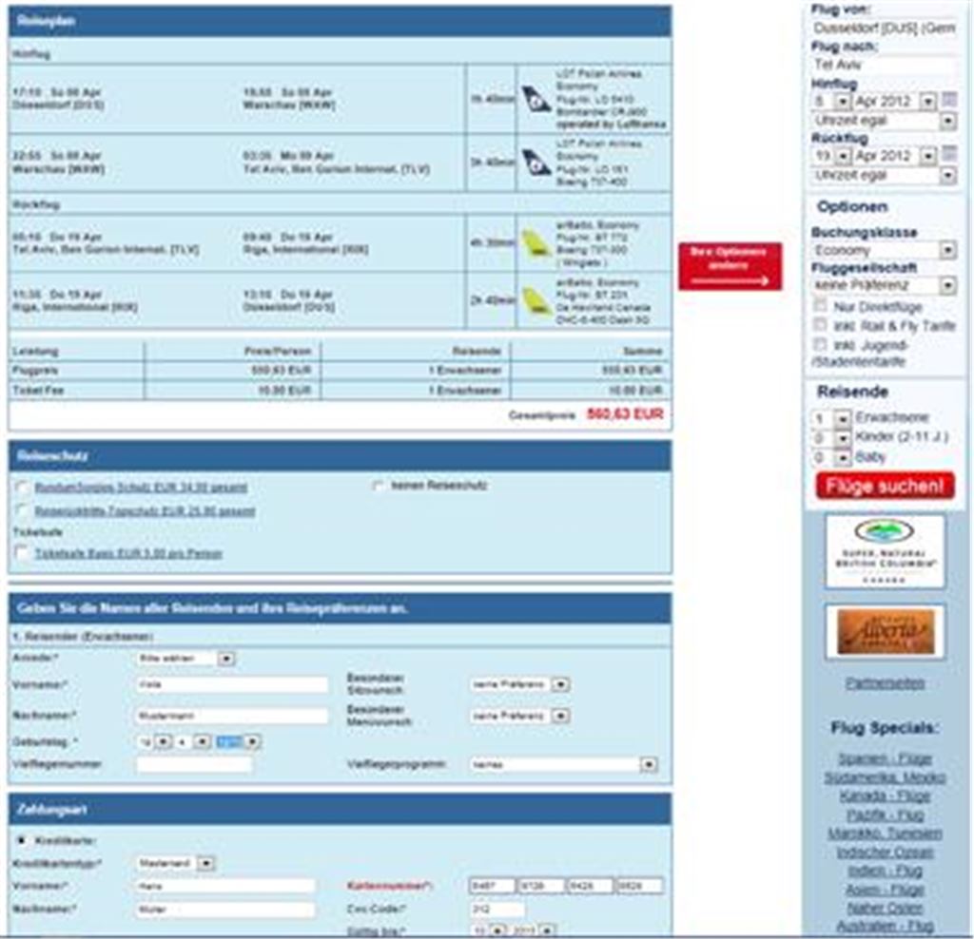Choose the keinen Reiseschutz option
The width and height of the screenshot is (974, 939).
(x=379, y=486)
